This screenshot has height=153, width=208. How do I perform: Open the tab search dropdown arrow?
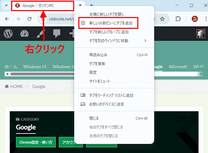[6, 6]
